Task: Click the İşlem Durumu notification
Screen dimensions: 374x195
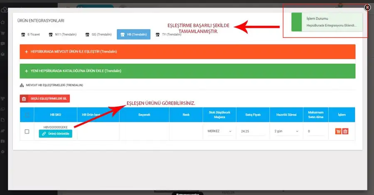Action: click(327, 22)
